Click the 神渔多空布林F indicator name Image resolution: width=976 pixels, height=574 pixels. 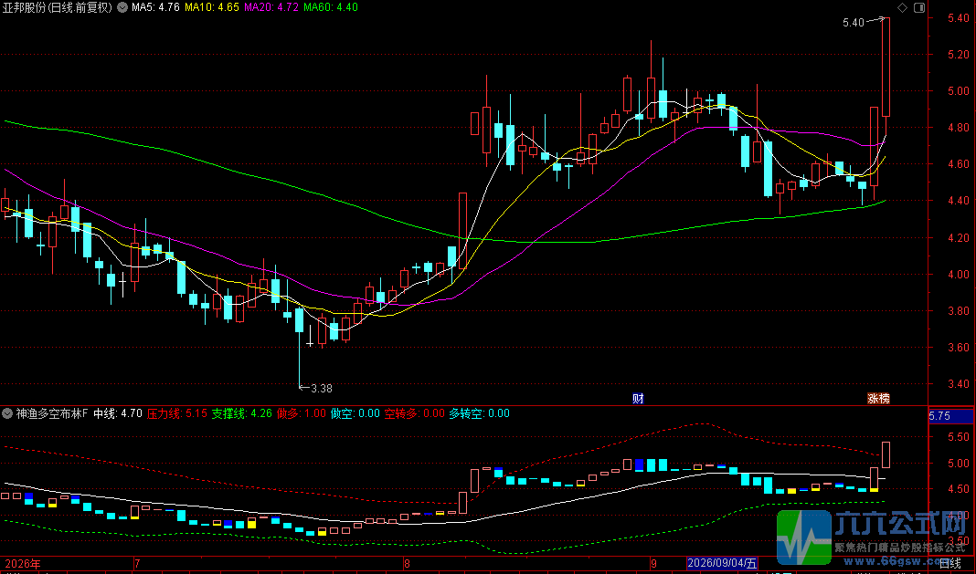pyautogui.click(x=52, y=413)
